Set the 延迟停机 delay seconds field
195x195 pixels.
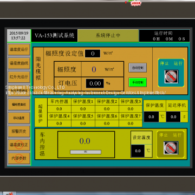tap(173, 117)
